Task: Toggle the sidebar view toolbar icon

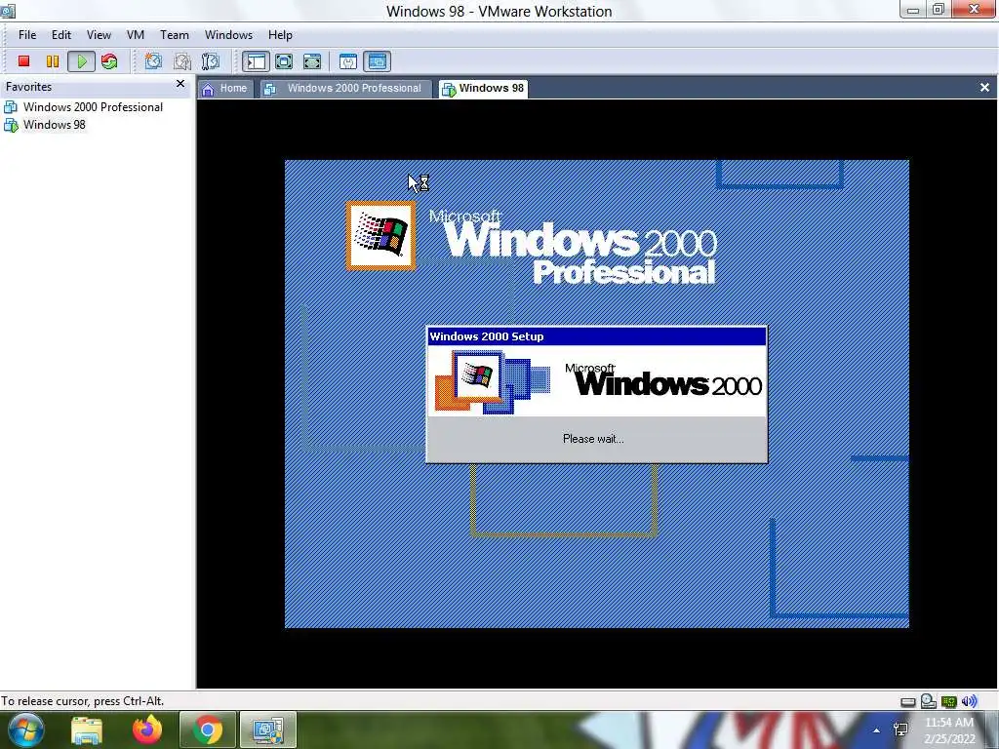Action: (x=256, y=61)
